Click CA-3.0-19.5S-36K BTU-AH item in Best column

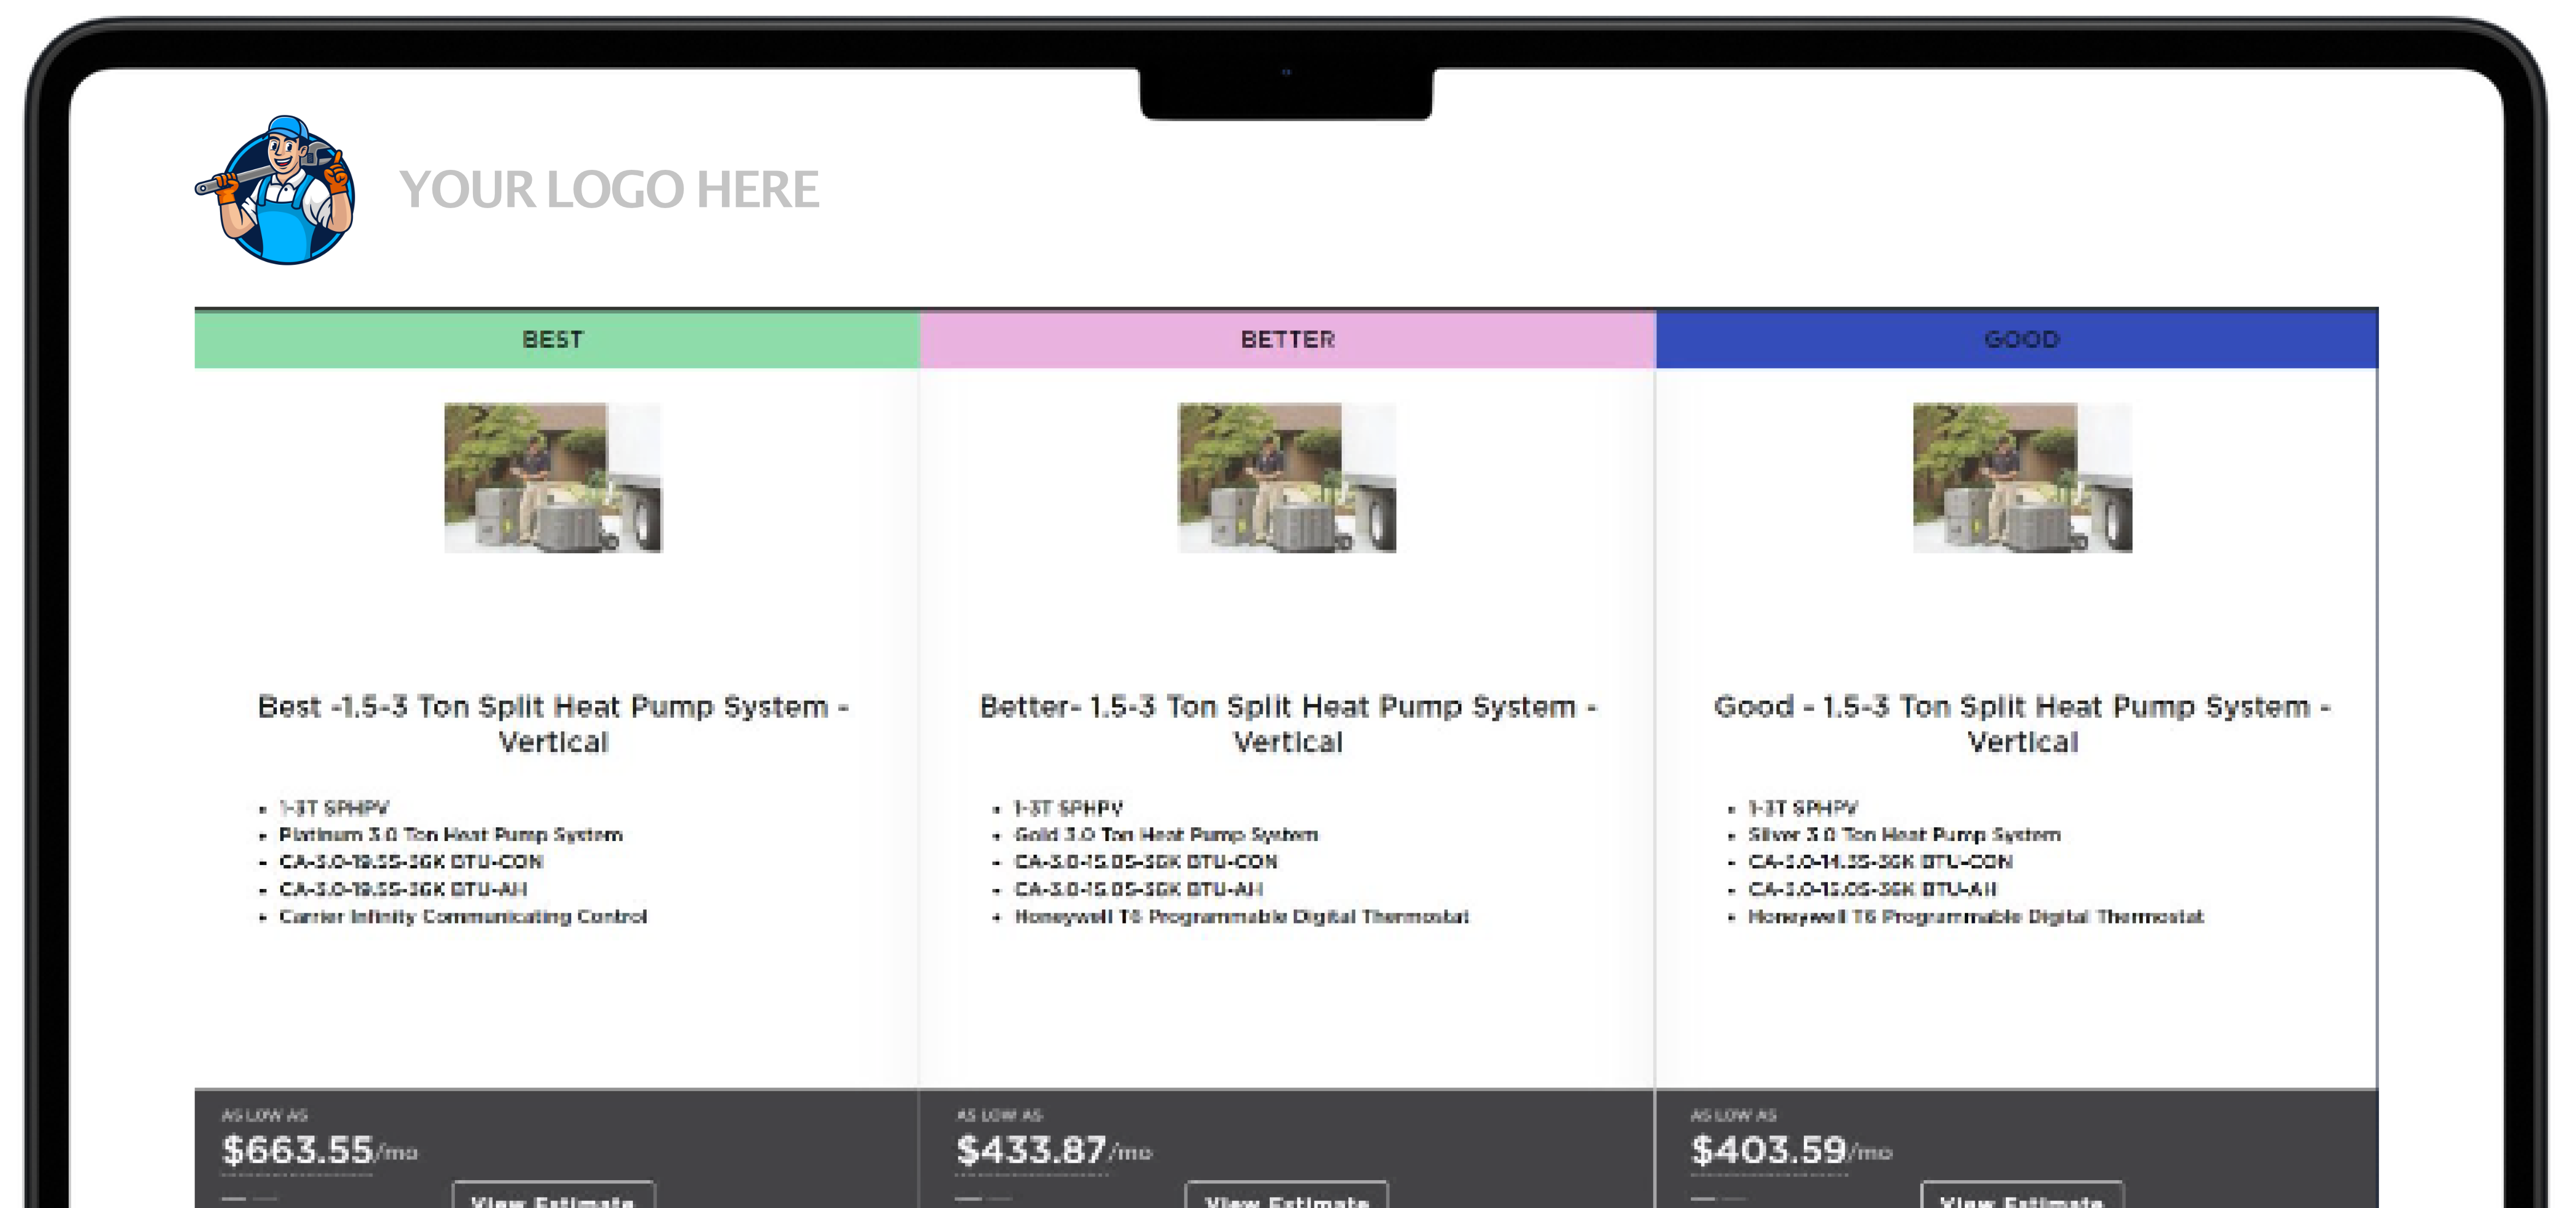403,890
